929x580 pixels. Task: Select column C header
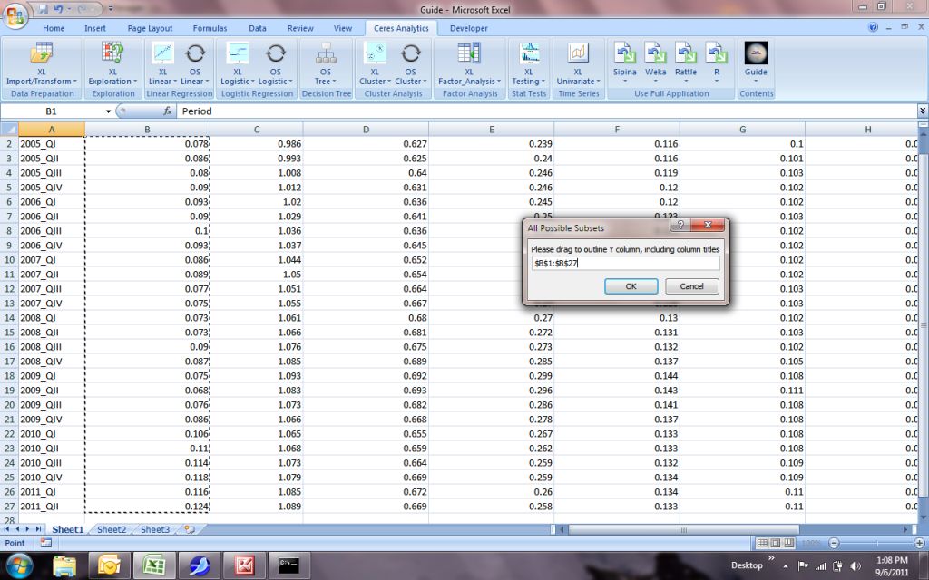click(x=257, y=129)
